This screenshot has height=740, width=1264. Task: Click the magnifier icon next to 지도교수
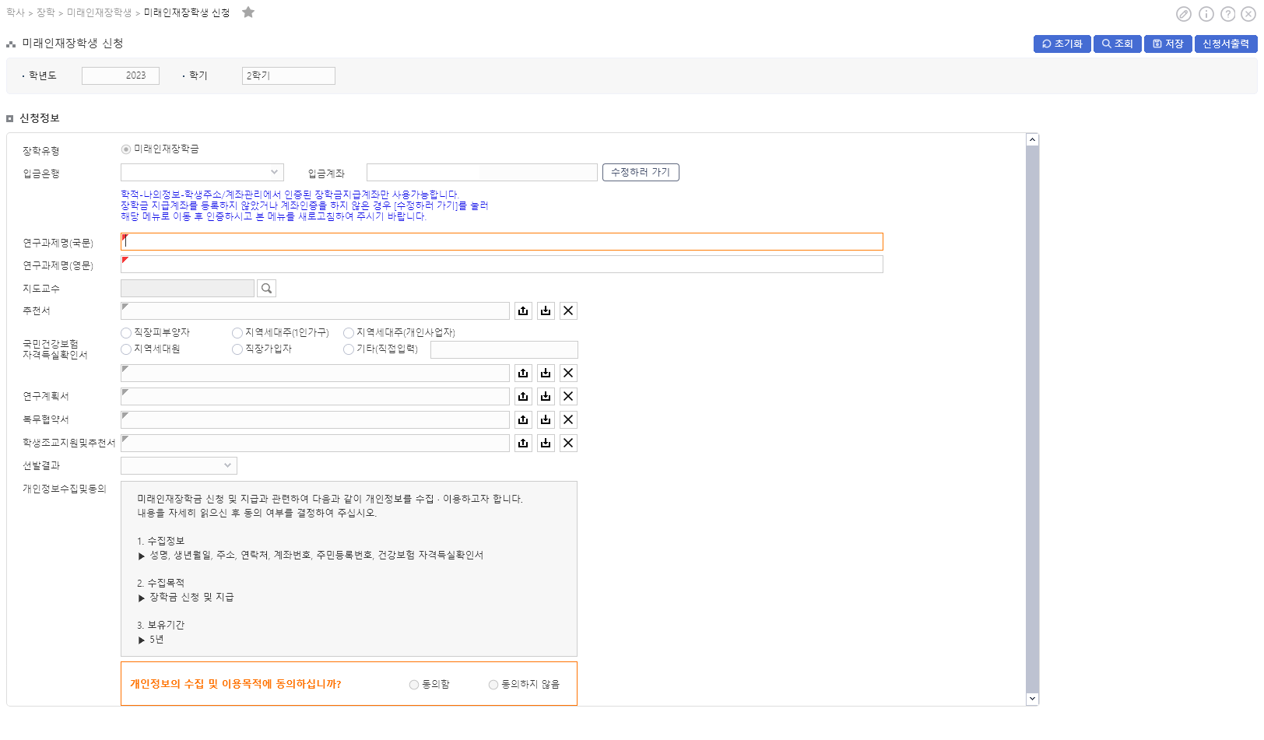(x=266, y=289)
